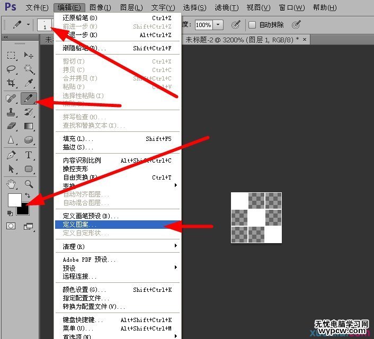Select the Zoom tool
Viewport: 374px width, 339px height.
point(29,184)
